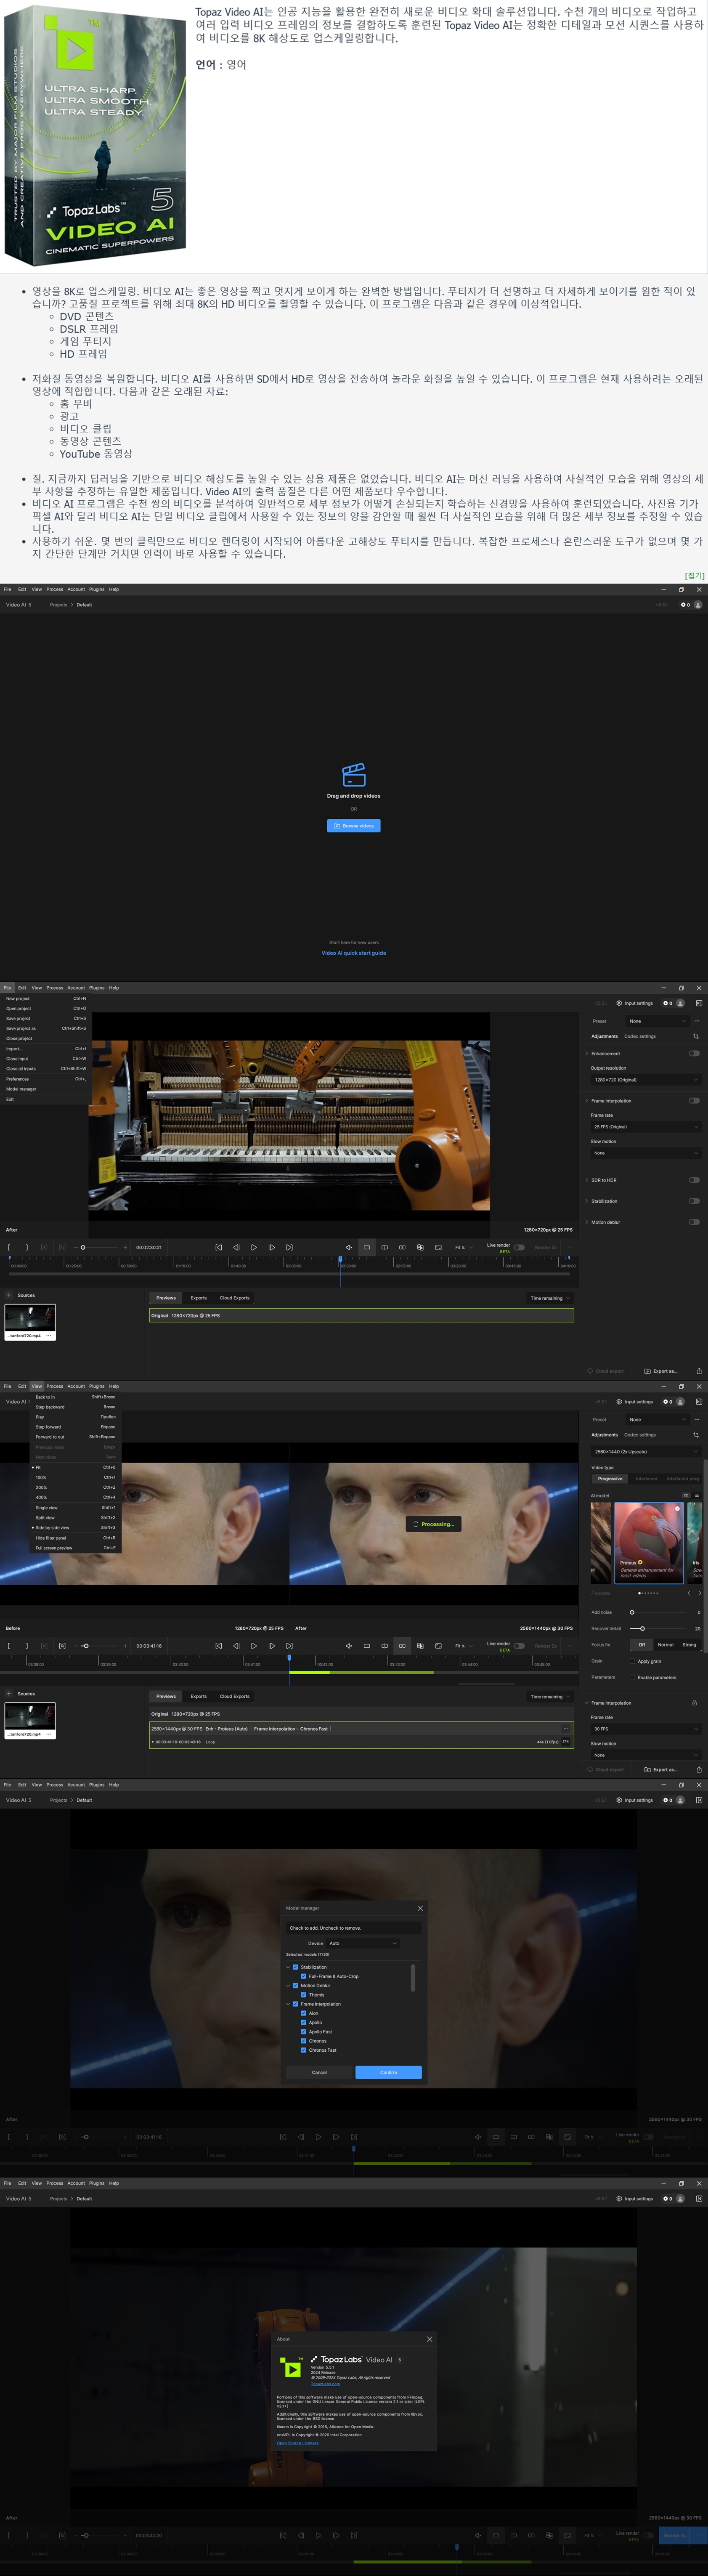Image resolution: width=708 pixels, height=2576 pixels.
Task: Enable the SDR to HDR toggle
Action: pos(694,1180)
